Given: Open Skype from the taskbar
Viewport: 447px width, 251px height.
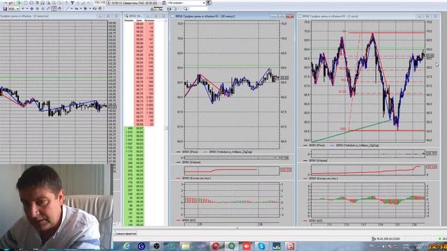Looking at the screenshot, I should tap(261, 246).
